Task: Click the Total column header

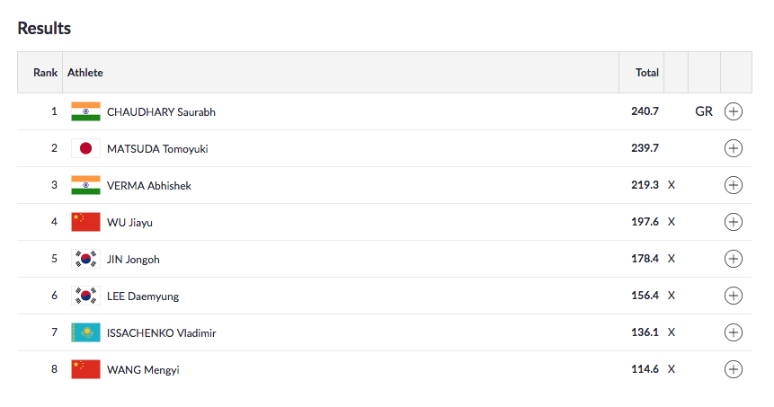Action: click(647, 73)
